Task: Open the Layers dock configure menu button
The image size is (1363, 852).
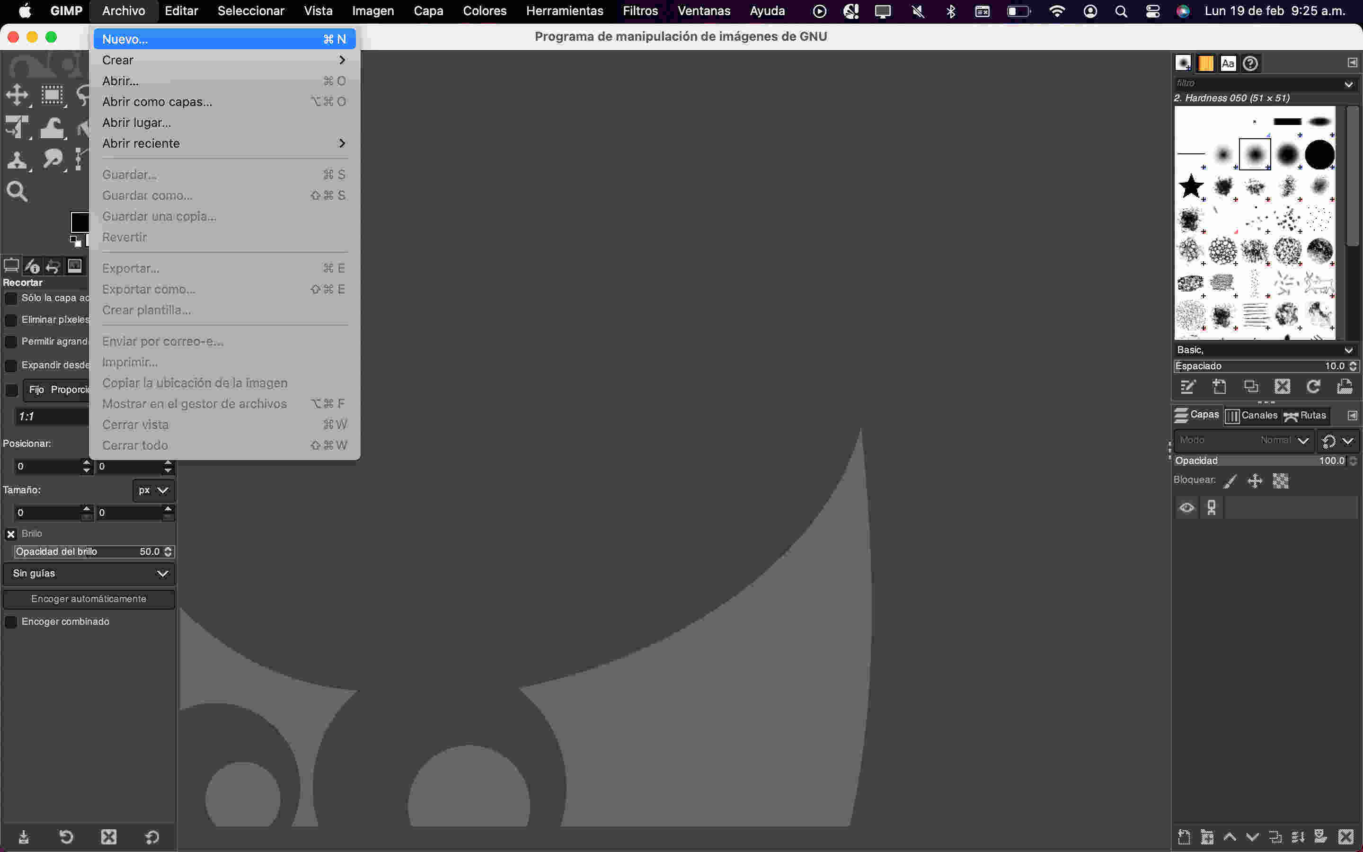Action: (x=1352, y=415)
